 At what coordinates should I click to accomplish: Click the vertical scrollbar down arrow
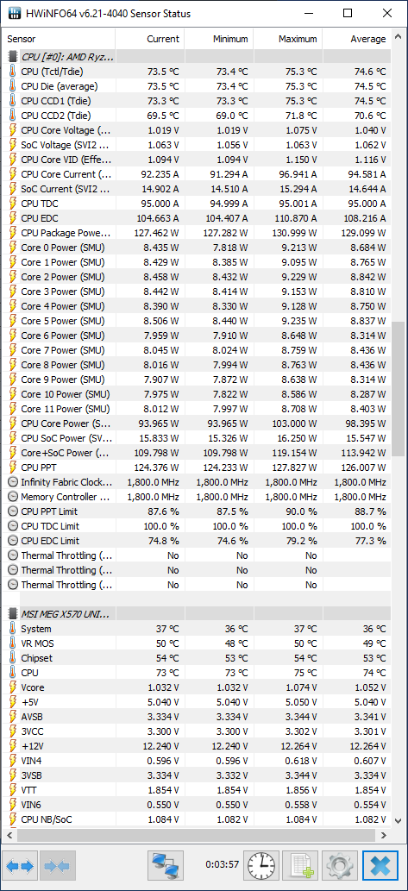click(399, 820)
